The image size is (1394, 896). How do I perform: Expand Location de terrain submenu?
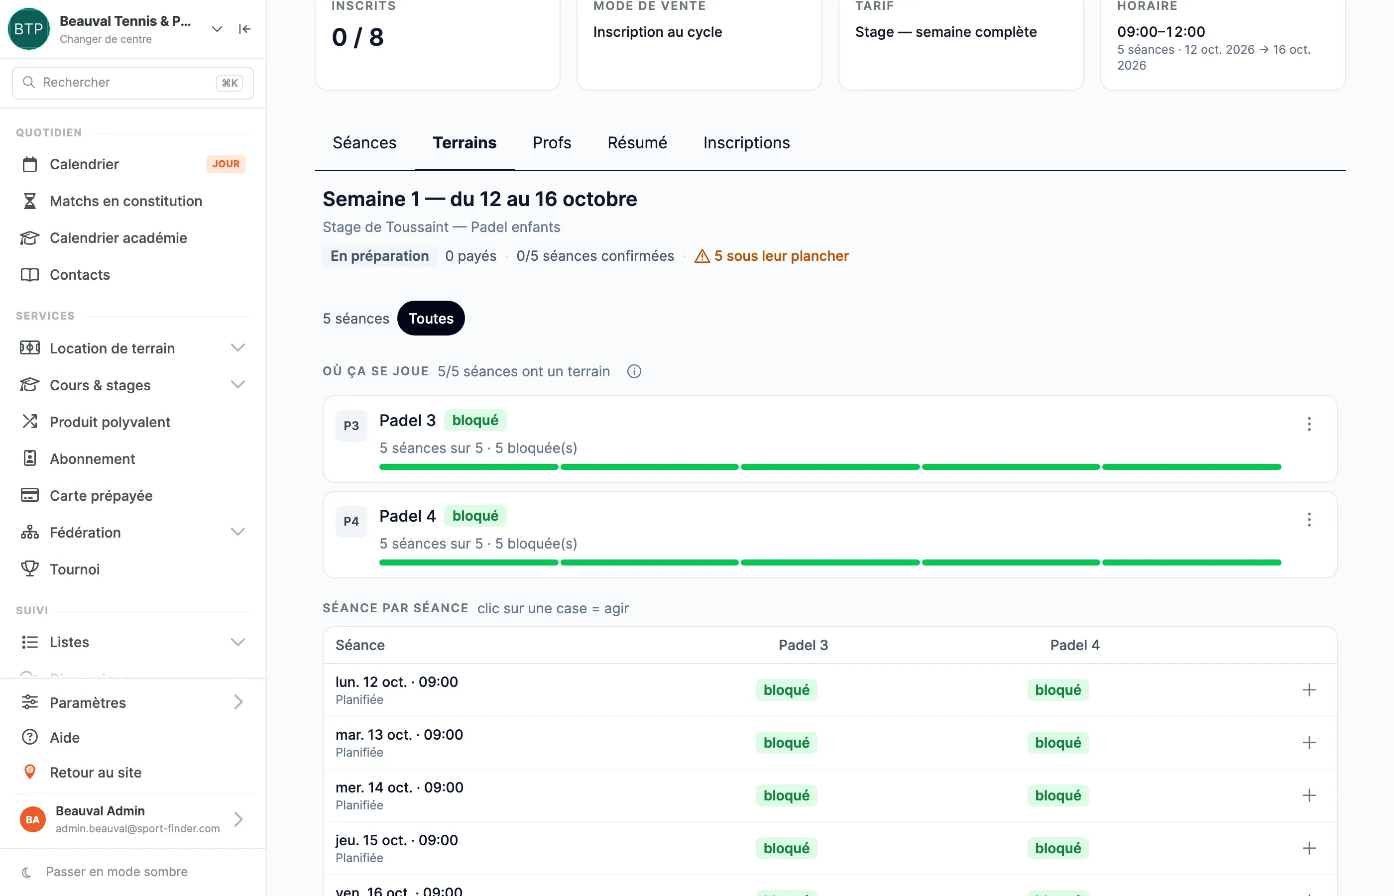tap(237, 348)
